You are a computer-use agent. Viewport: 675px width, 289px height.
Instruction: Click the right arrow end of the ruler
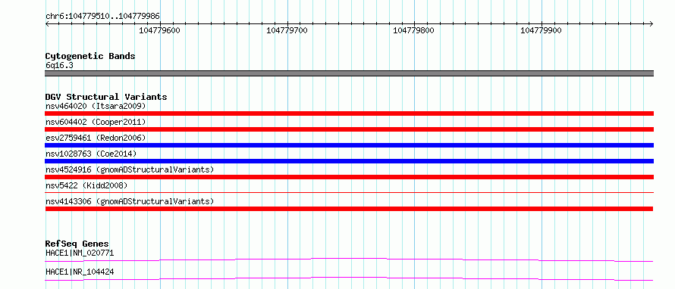(651, 24)
